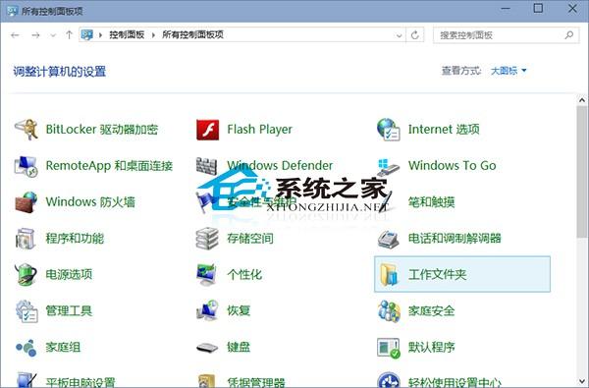Expand the 查看方式 大图标 dropdown
Viewport: 589px width, 388px height.
[x=509, y=71]
